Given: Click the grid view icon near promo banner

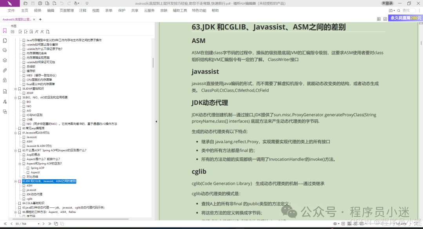Looking at the screenshot, I should point(379,19).
